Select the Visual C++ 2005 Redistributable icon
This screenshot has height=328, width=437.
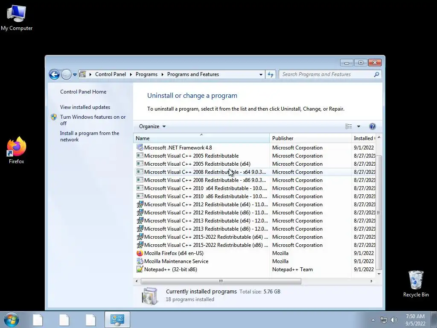click(140, 155)
